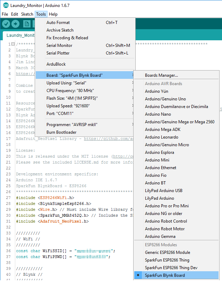The height and width of the screenshot is (282, 222).
Task: Click "Arduino IDE 1.6.7" comment on line 24
Action: pyautogui.click(x=36, y=180)
